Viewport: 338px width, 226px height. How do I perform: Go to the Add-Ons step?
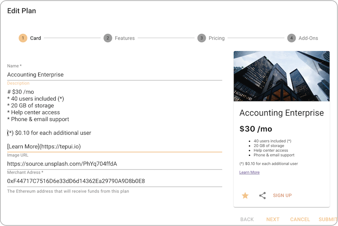[x=308, y=38]
